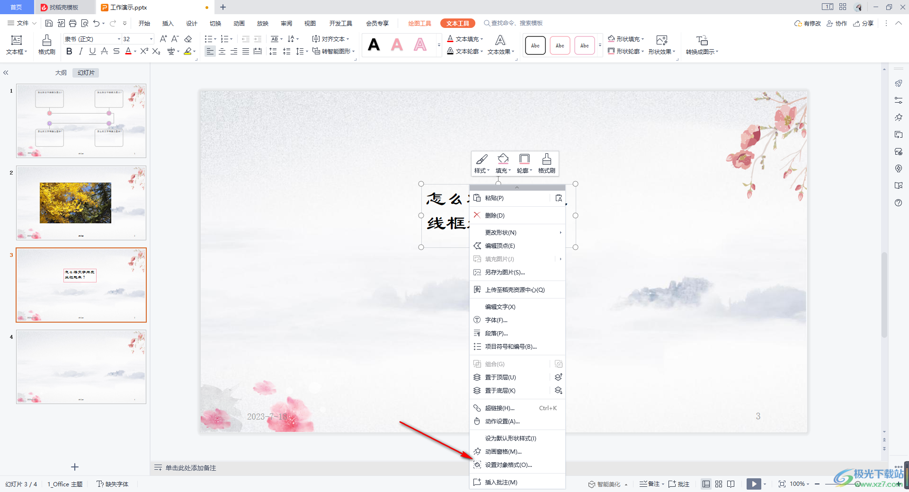The image size is (909, 492).
Task: Select the pink filled A text style preset
Action: 397,45
